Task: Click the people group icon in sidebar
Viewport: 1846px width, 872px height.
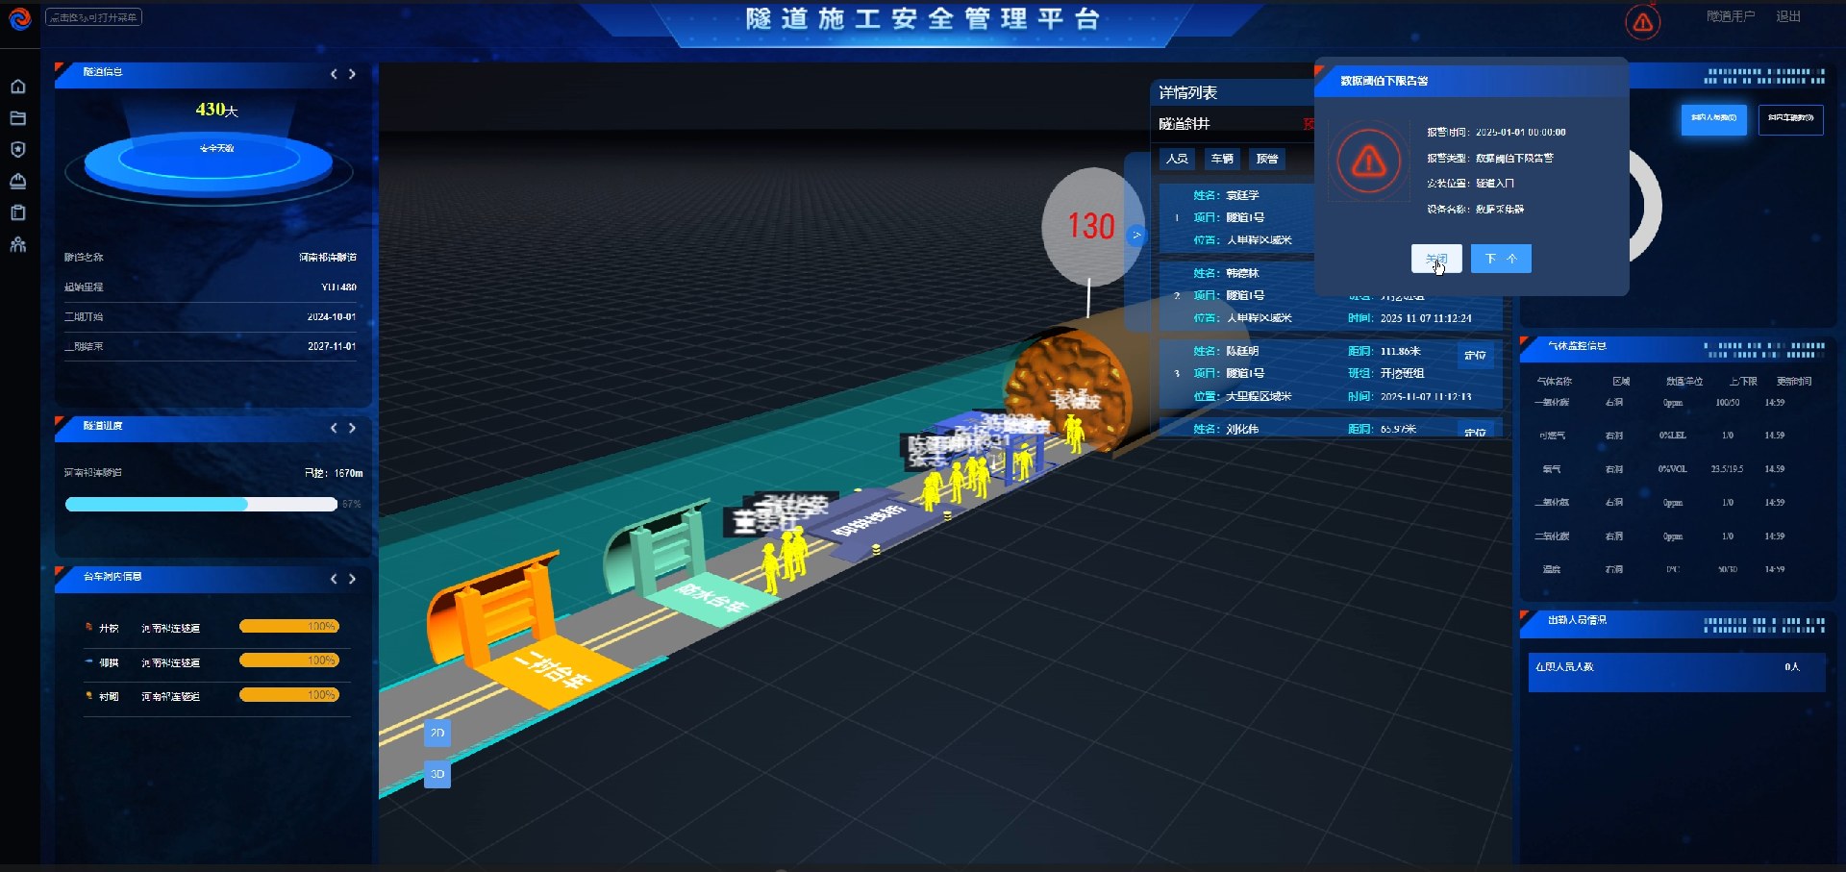Action: click(x=18, y=244)
